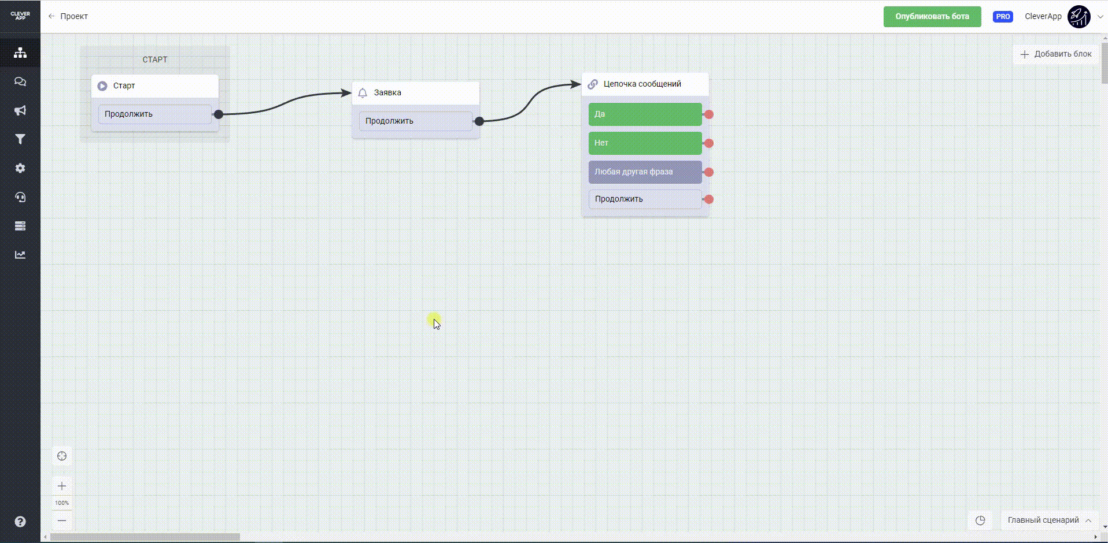Open the megaphone broadcasts section

pos(20,110)
